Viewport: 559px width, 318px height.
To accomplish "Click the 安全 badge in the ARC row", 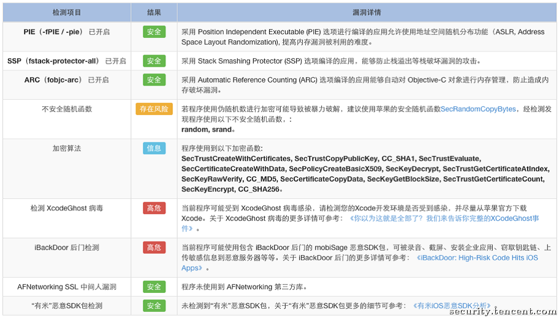I will tap(154, 79).
